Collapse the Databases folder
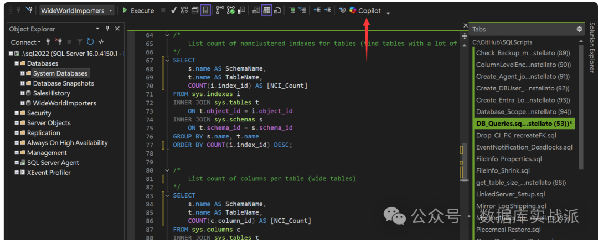Viewport: 598px width, 240px height. coord(17,63)
